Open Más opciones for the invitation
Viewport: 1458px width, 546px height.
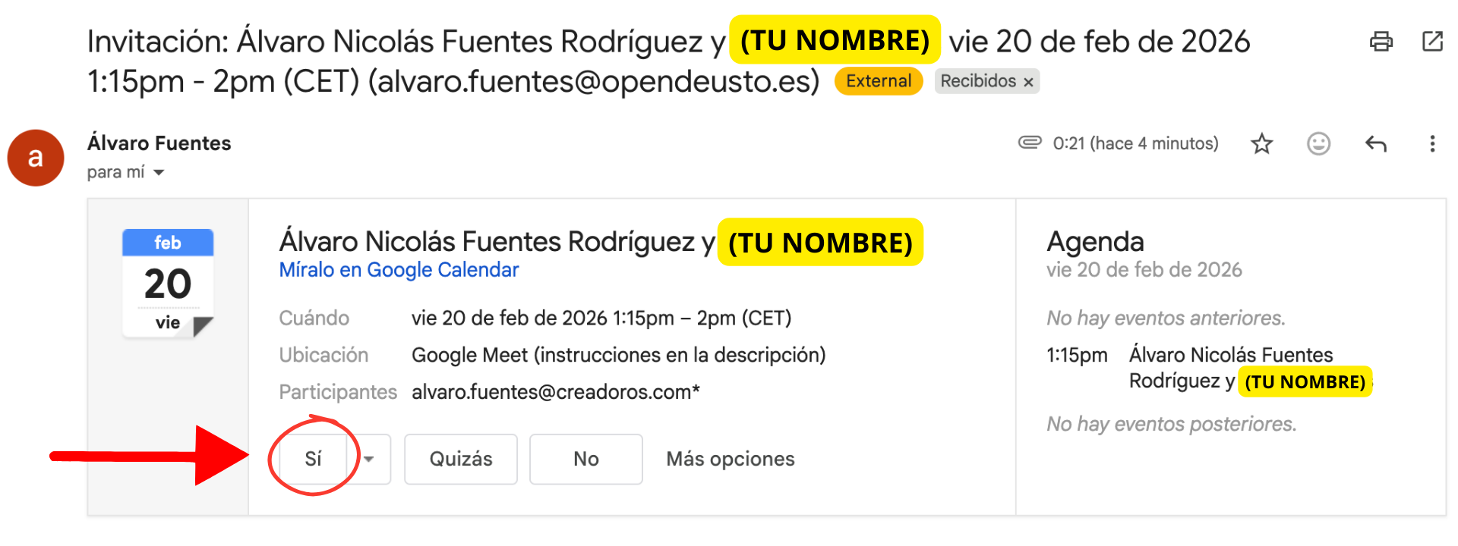coord(730,459)
